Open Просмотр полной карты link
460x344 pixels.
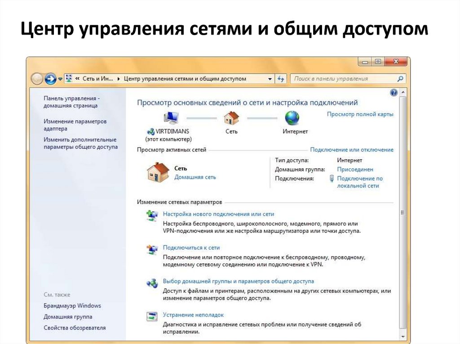[360, 114]
